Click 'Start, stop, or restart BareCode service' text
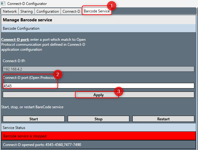The image size is (198, 150). [32, 107]
